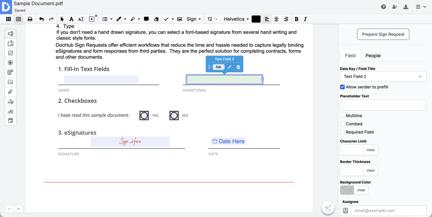Select the comment tool
The image size is (432, 217).
pos(146,19)
